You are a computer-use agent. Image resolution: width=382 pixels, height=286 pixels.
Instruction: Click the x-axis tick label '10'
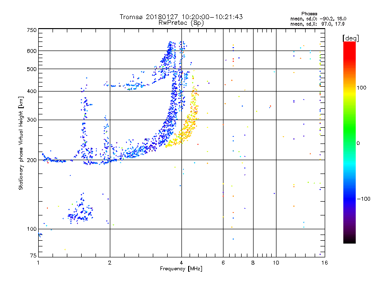pyautogui.click(x=276, y=263)
